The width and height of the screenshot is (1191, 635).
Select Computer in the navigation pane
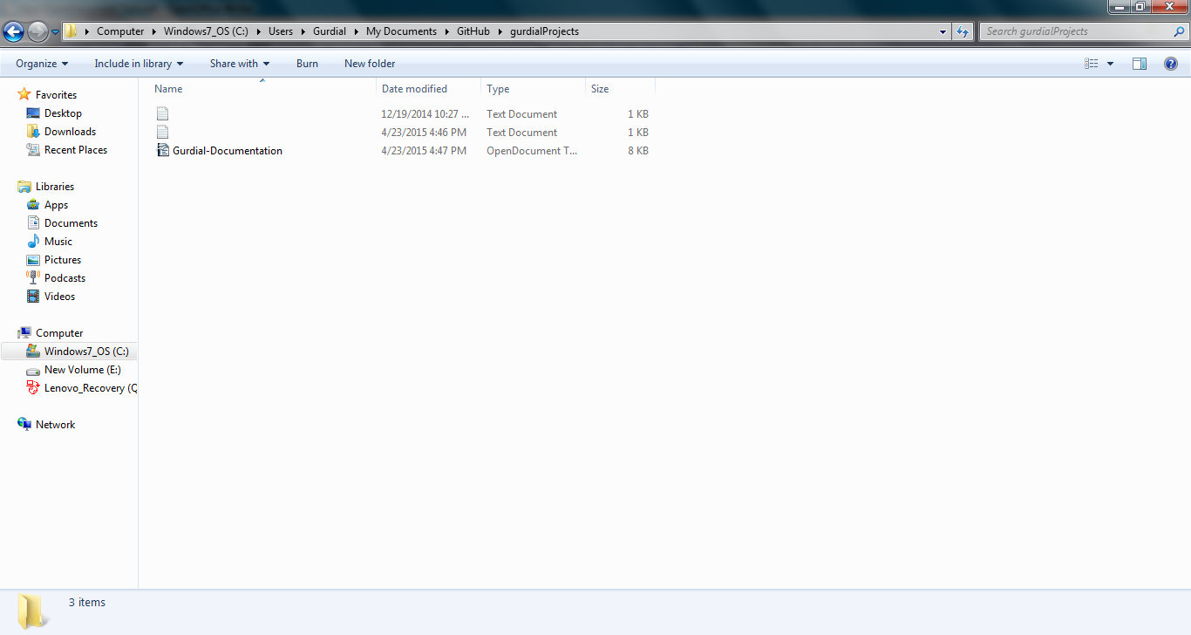coord(59,333)
